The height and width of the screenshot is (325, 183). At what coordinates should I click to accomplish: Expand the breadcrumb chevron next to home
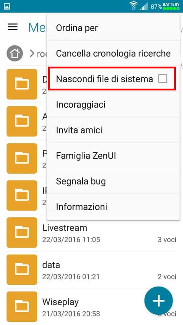(32, 53)
